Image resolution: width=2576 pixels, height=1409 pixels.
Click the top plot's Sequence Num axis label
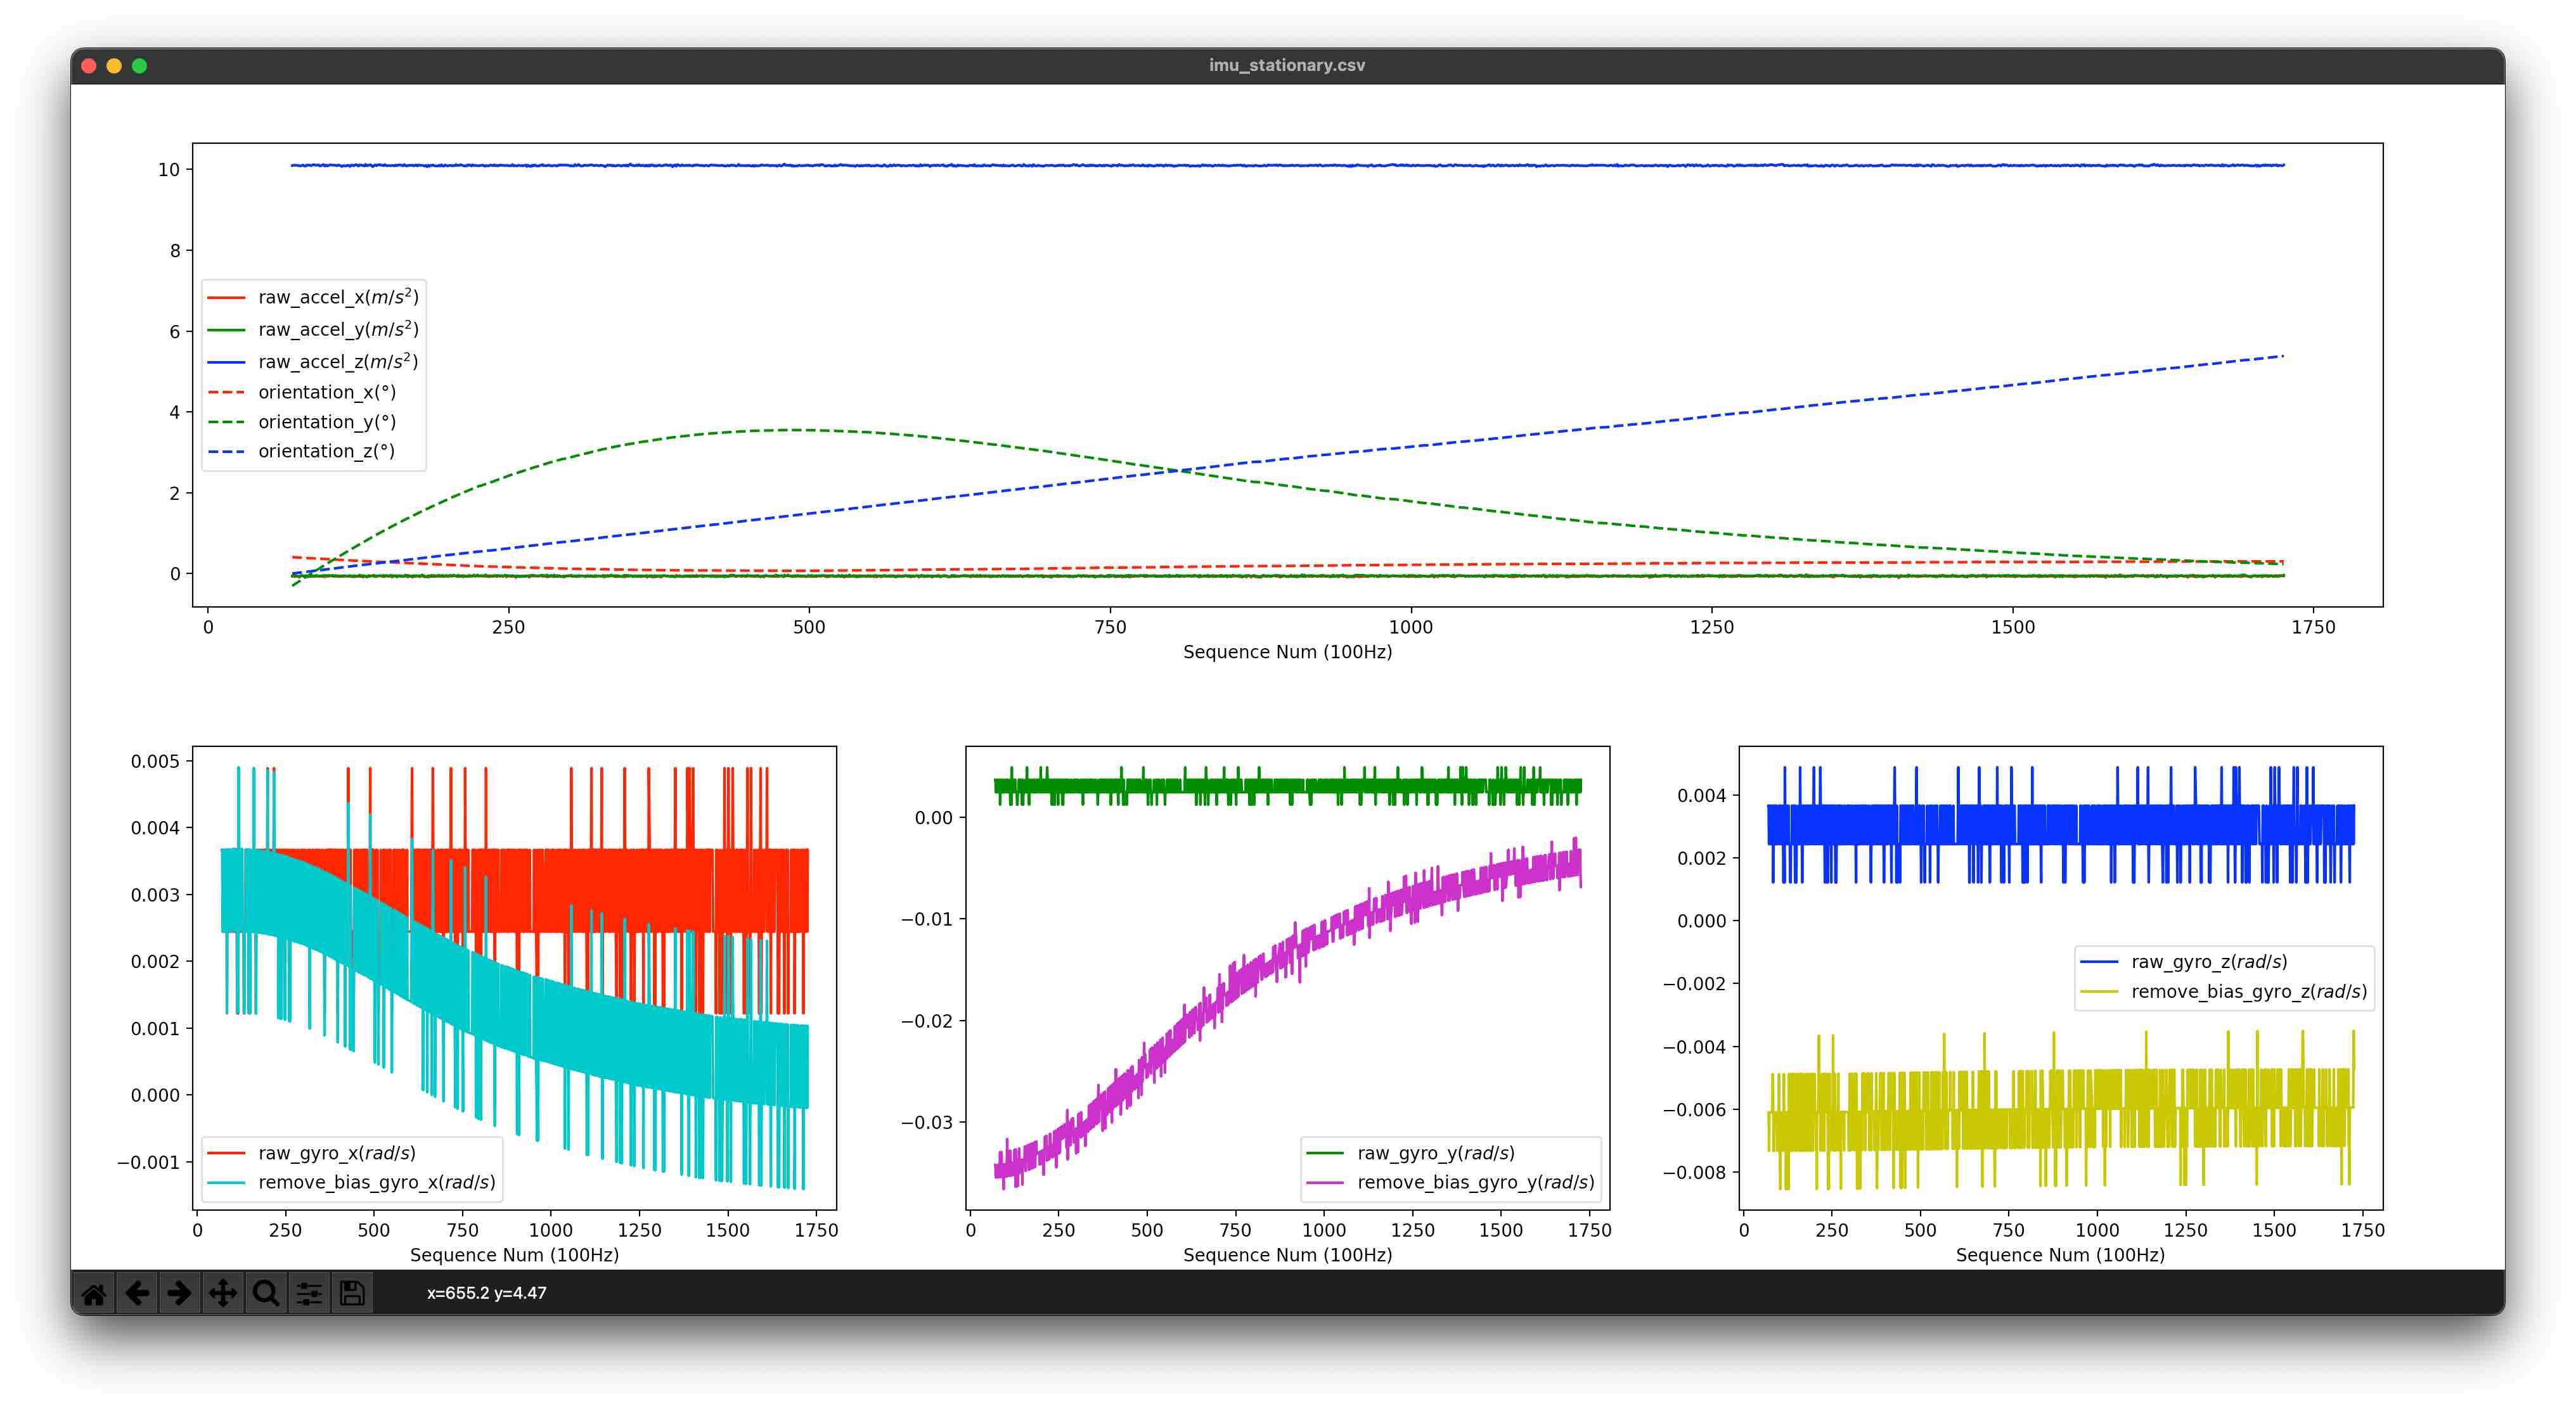(1287, 651)
